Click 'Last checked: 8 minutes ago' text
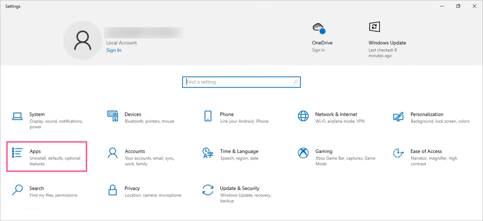Screen dimensions: 483x221 coord(383,53)
